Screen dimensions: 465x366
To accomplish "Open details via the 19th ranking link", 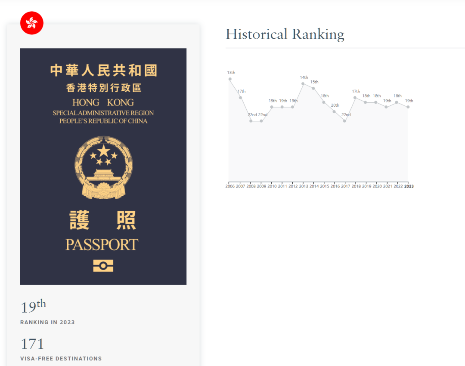I will pyautogui.click(x=33, y=306).
